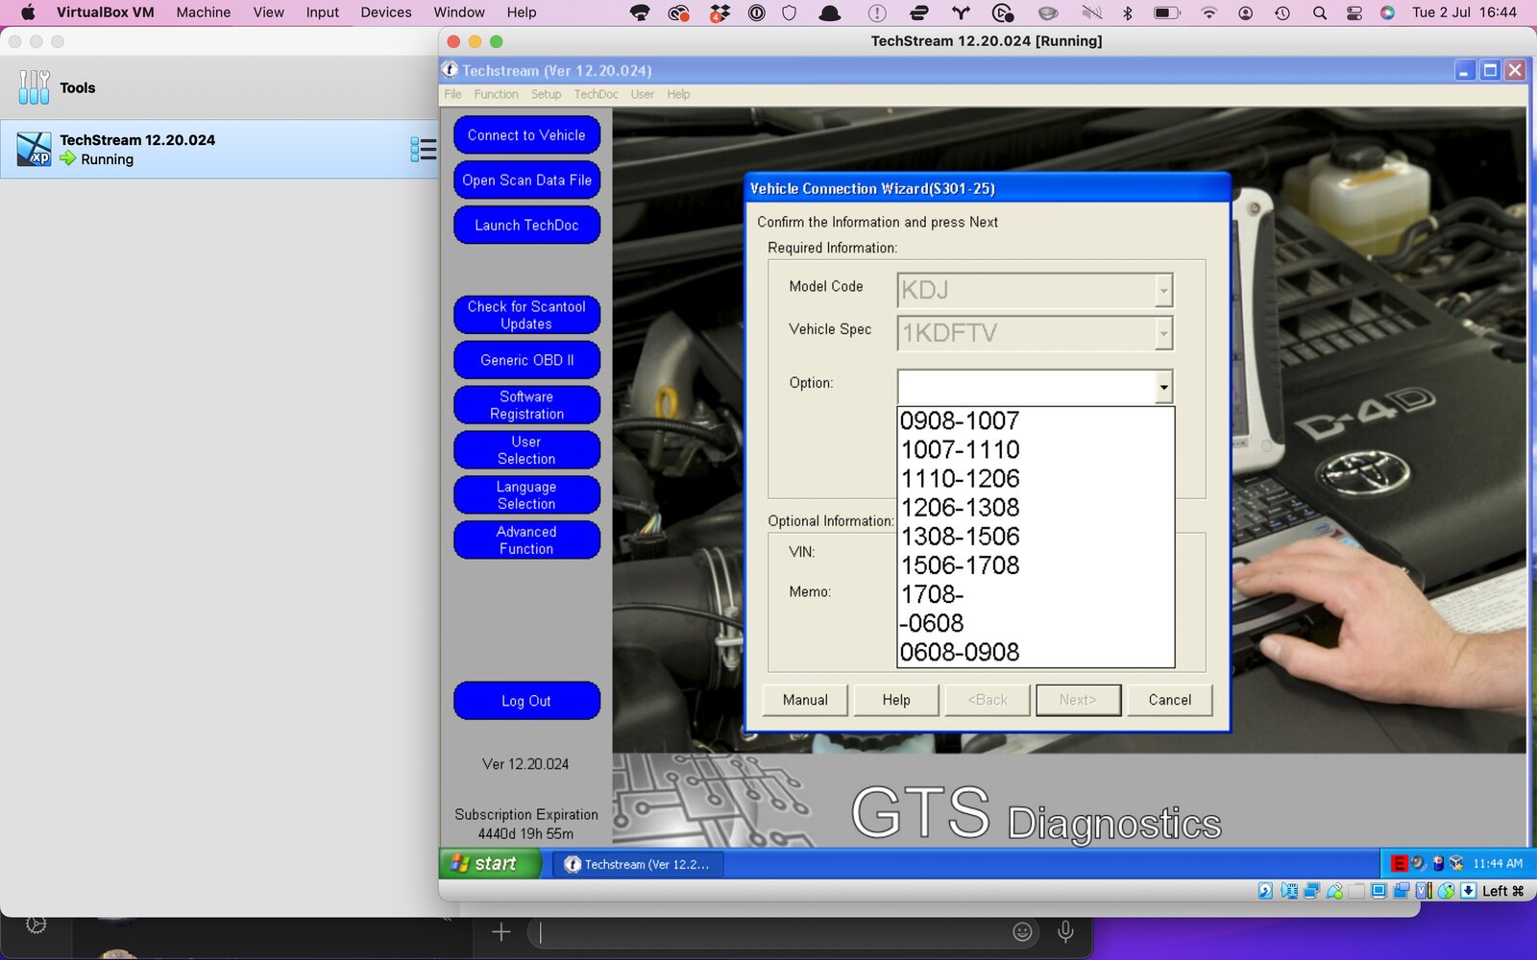Viewport: 1537px width, 960px height.
Task: Open Techstream Setup menu
Action: tap(546, 94)
